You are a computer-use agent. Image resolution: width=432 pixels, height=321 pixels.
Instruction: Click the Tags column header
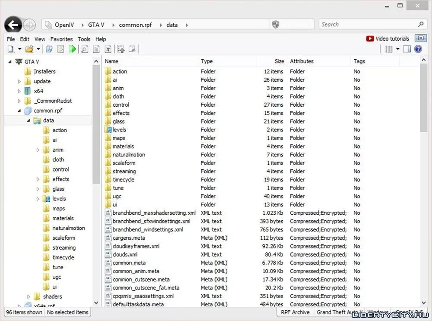[x=375, y=61]
